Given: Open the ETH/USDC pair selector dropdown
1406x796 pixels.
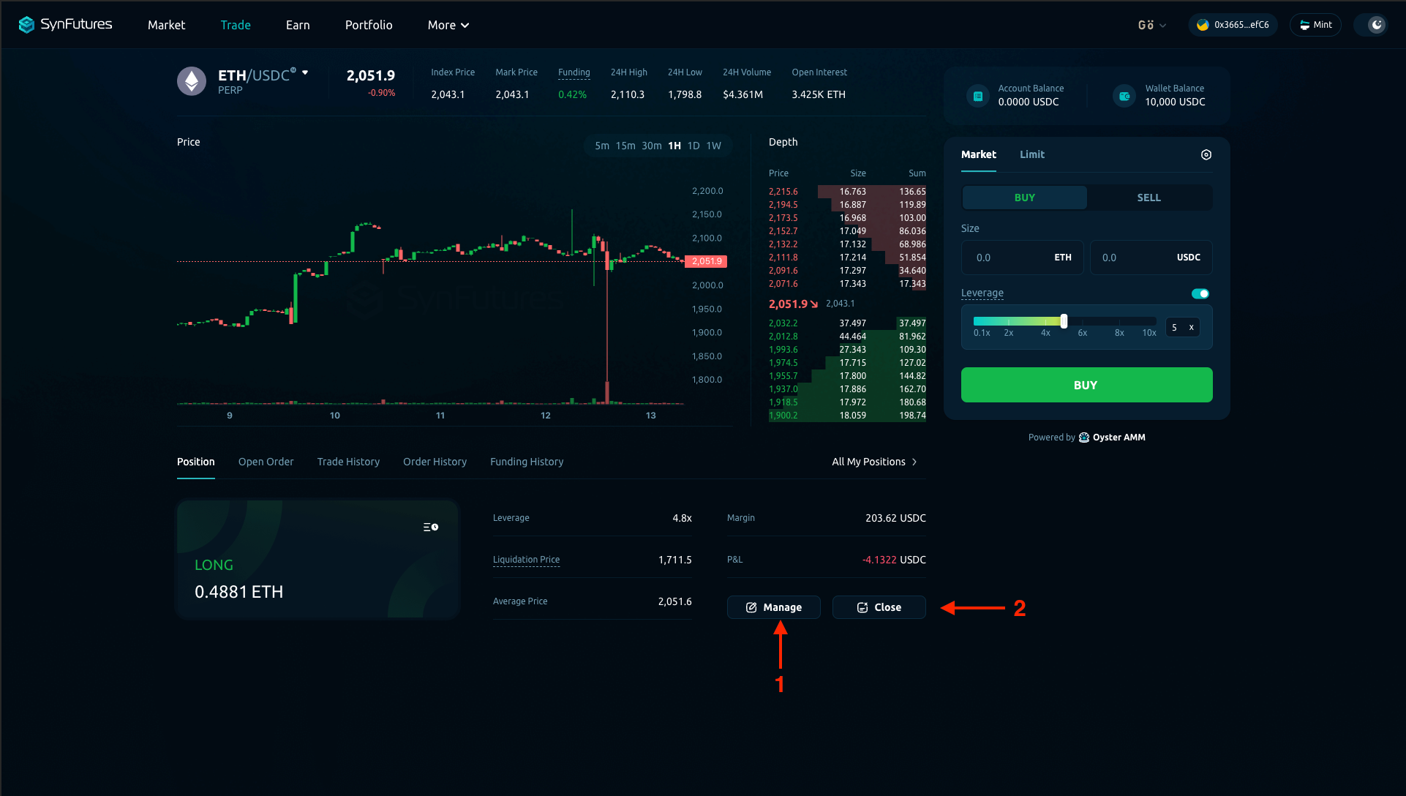Looking at the screenshot, I should [305, 72].
